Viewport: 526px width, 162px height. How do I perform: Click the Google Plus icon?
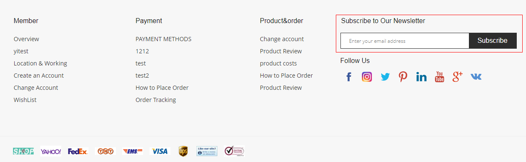(x=458, y=76)
